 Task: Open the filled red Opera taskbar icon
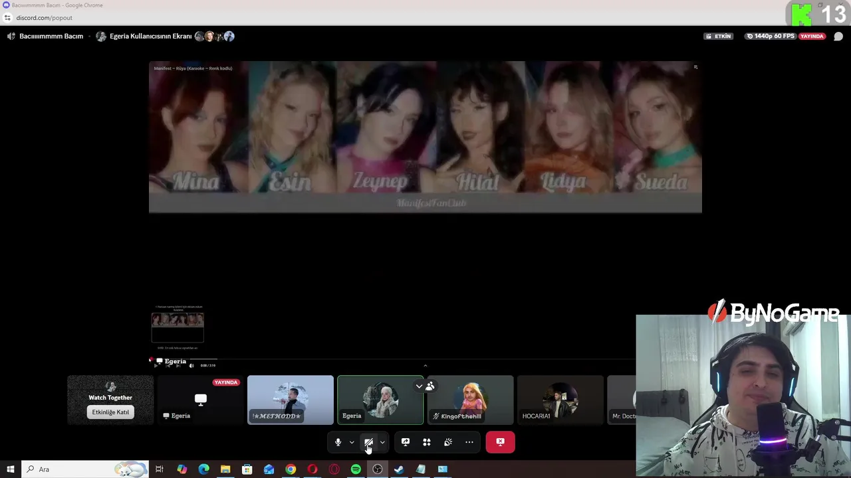click(x=312, y=469)
